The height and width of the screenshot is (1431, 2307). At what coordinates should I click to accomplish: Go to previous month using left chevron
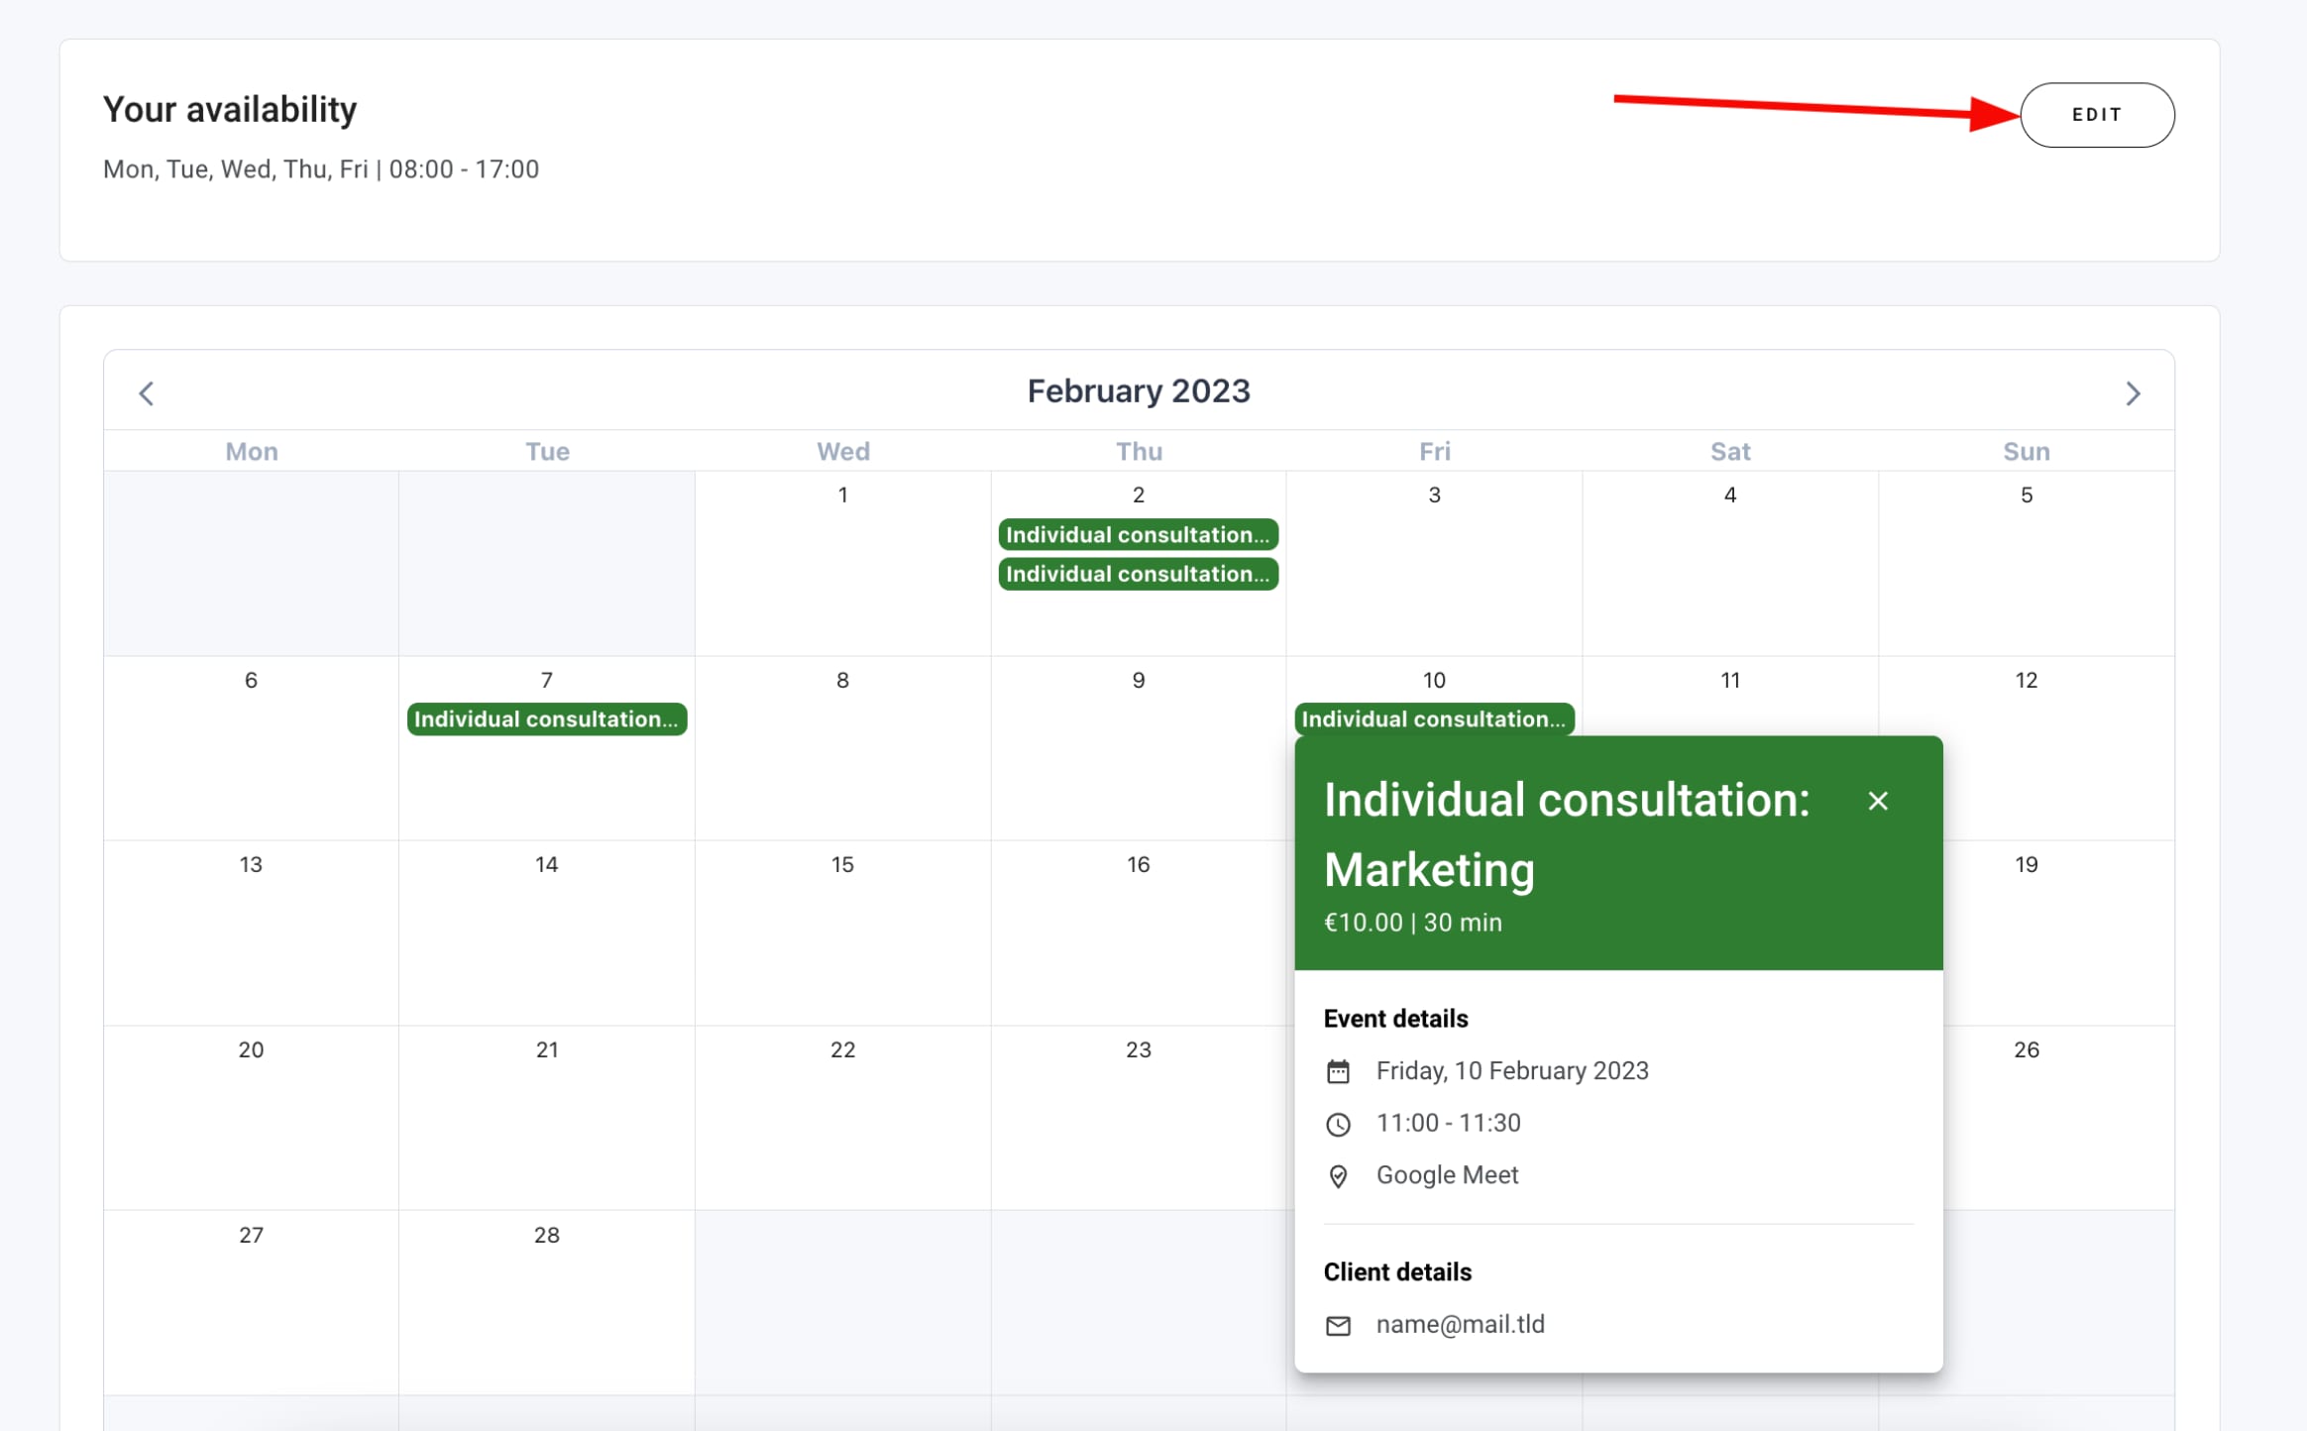click(147, 393)
